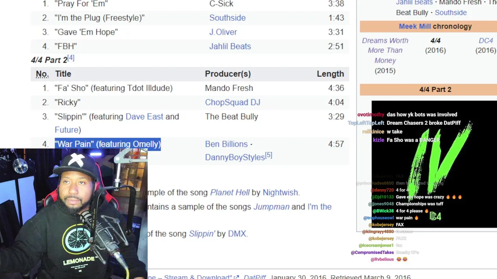Click the green 4/4 Part 2 cover art
The image size is (497, 279).
tap(434, 164)
